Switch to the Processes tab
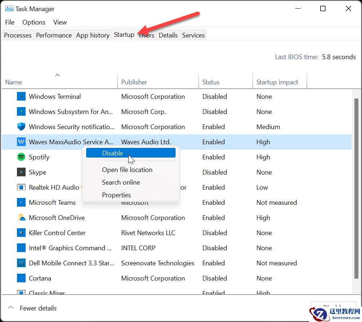The height and width of the screenshot is (322, 362). coord(17,35)
